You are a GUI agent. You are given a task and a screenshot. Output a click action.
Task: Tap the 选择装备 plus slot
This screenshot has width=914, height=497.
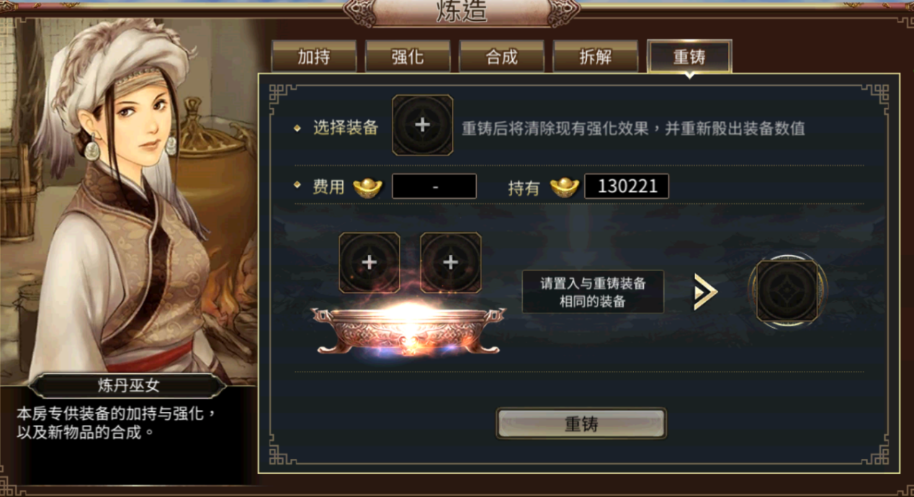423,125
